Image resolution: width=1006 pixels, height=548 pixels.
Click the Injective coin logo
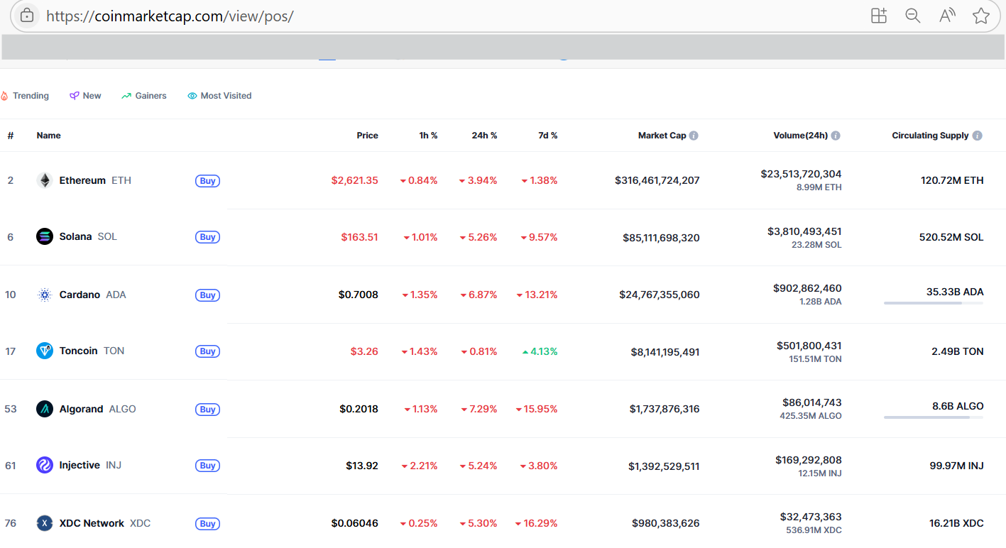tap(45, 465)
